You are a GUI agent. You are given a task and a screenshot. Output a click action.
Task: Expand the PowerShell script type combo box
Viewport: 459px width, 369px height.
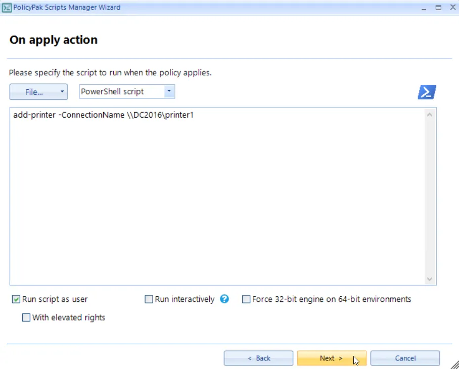click(169, 91)
